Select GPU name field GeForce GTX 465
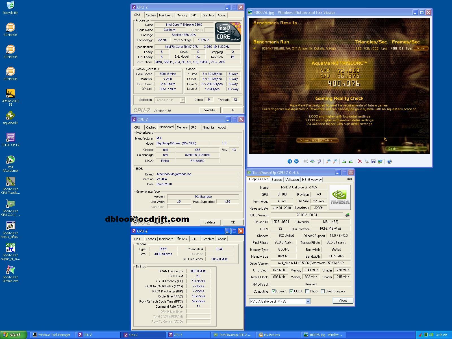Viewport: 452px width, 339px height. [299, 187]
